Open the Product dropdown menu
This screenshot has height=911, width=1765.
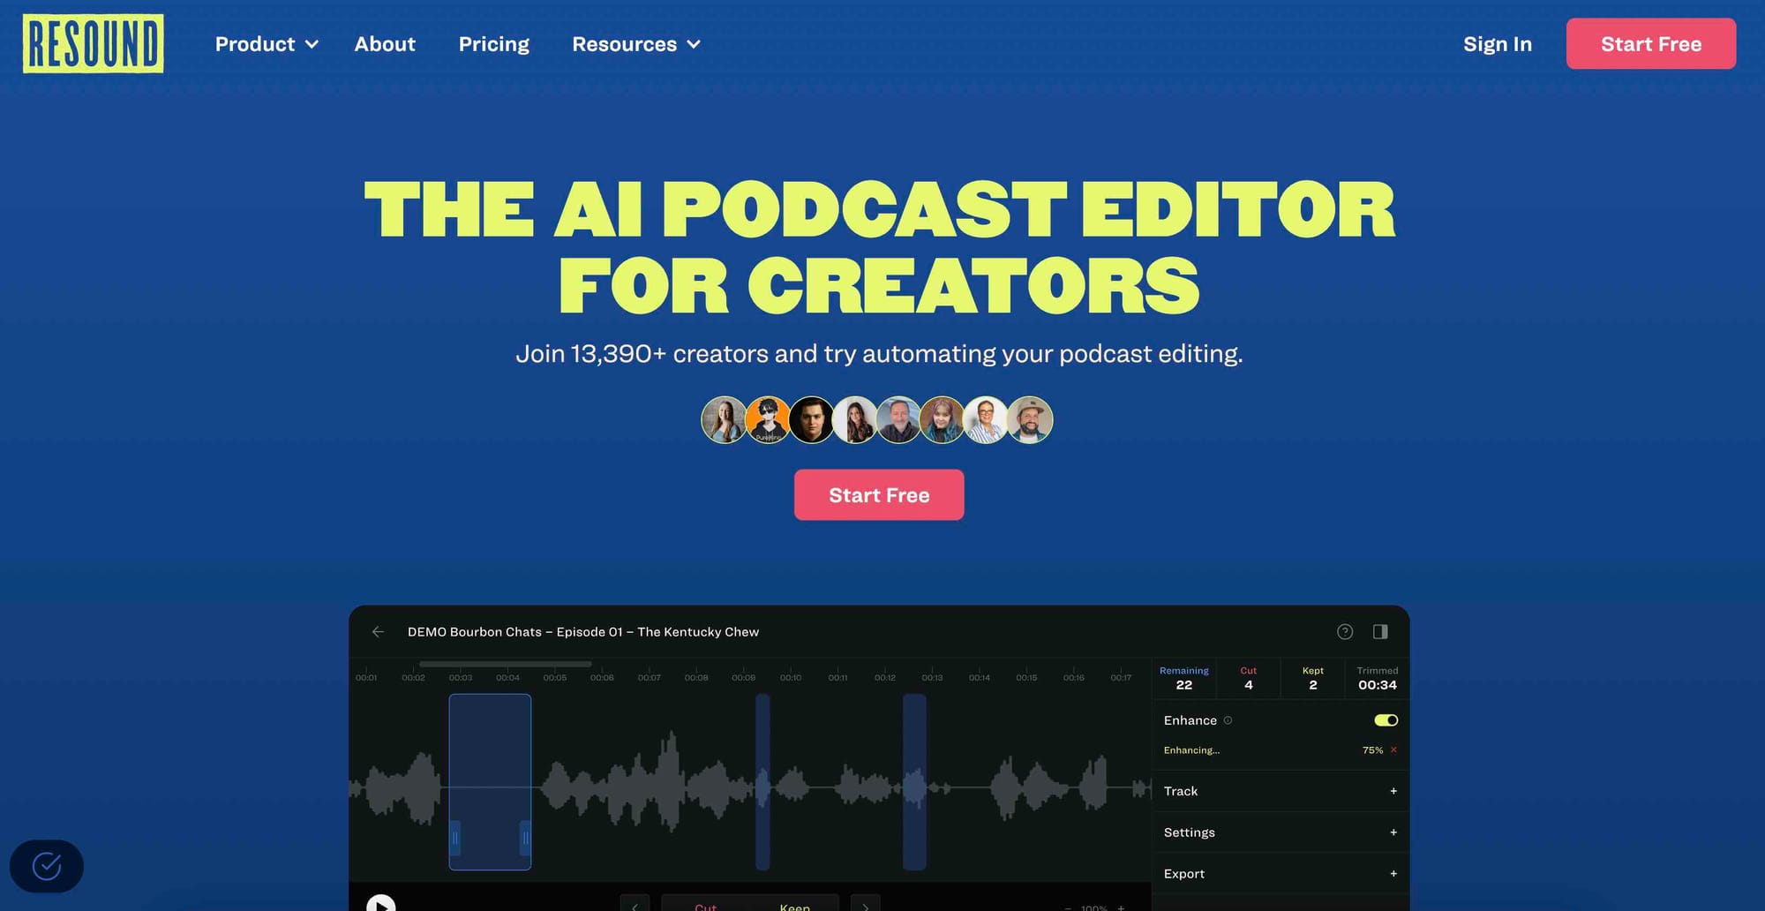pyautogui.click(x=266, y=43)
